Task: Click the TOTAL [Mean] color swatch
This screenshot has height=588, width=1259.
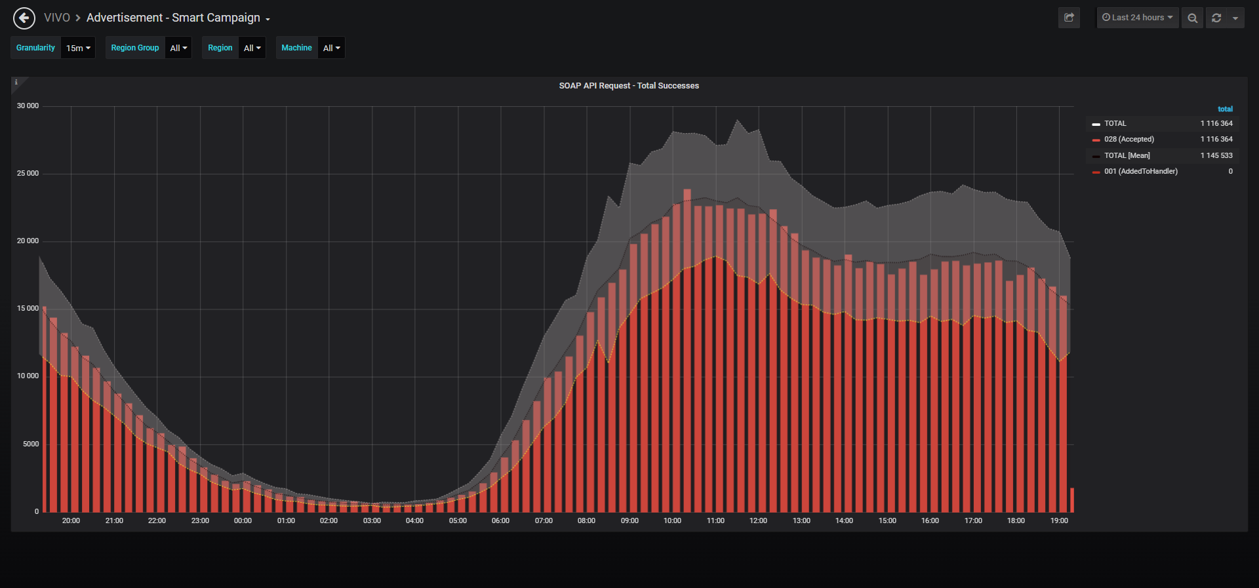Action: pyautogui.click(x=1096, y=156)
